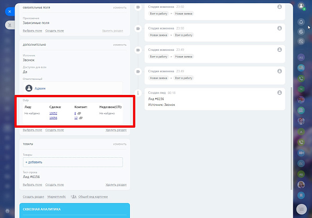Open the bookmark icon in the right sidebar
Screen dimensions: 312x218
click(301, 195)
